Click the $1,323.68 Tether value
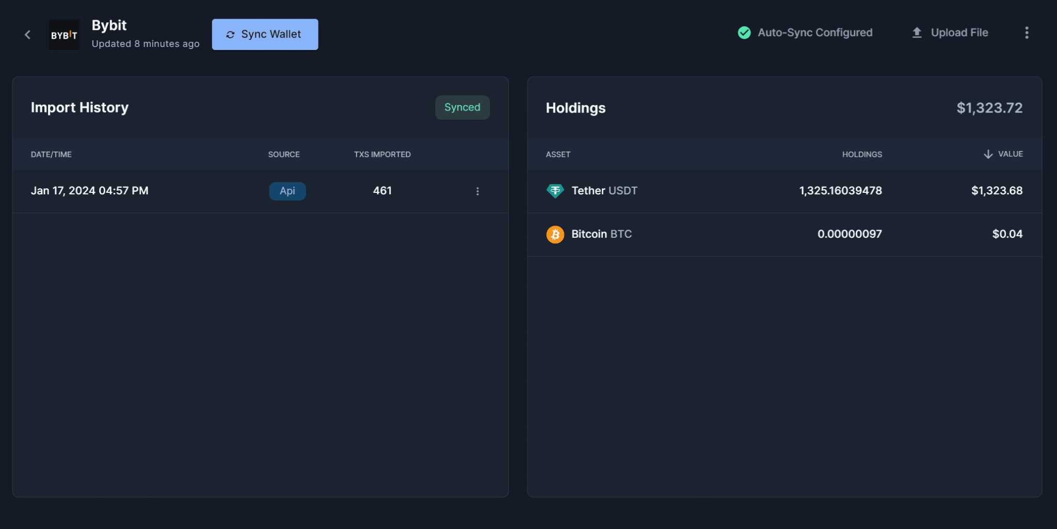 click(x=997, y=191)
